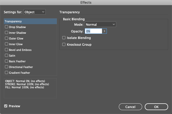Open the blending Mode dropdown
The image size is (172, 114).
click(x=100, y=25)
